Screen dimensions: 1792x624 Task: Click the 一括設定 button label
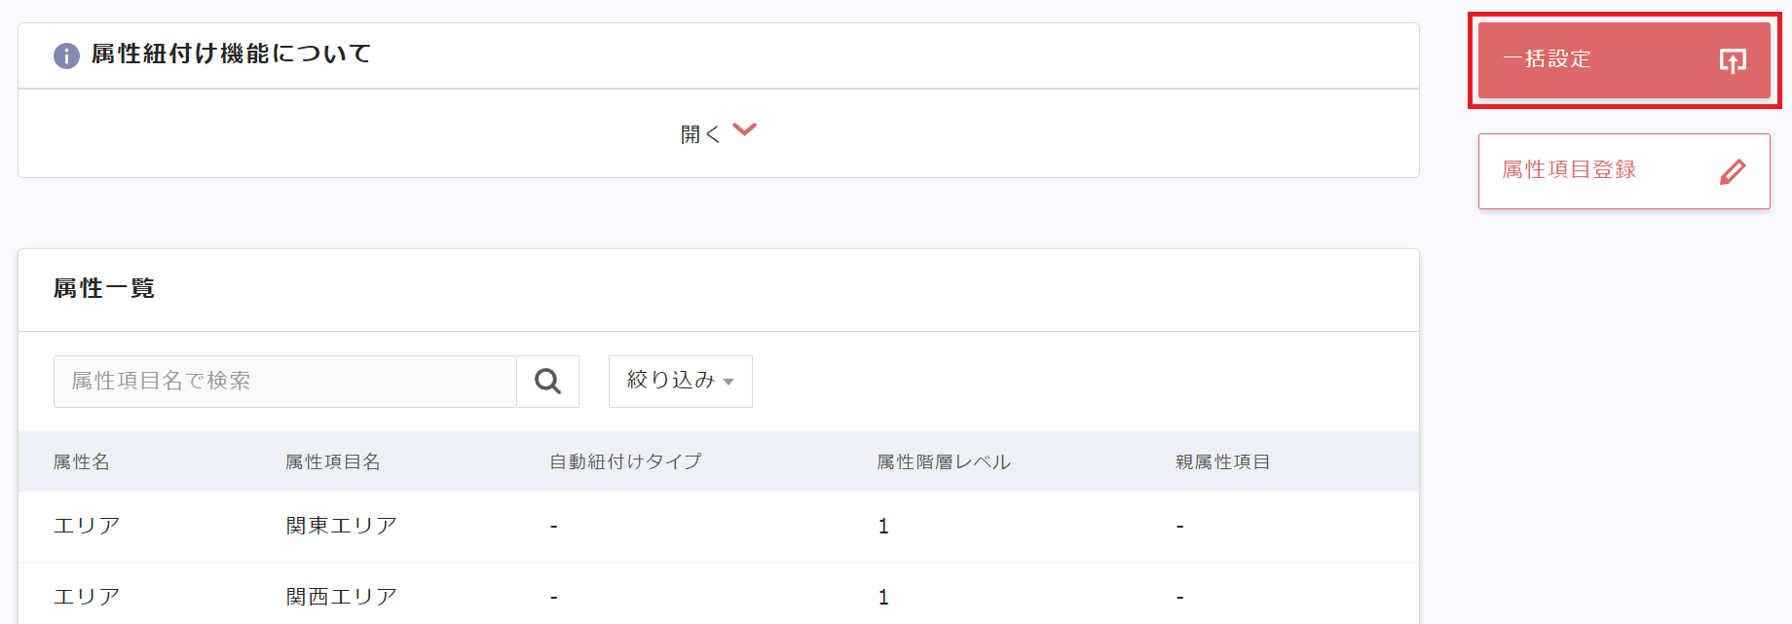click(1547, 59)
